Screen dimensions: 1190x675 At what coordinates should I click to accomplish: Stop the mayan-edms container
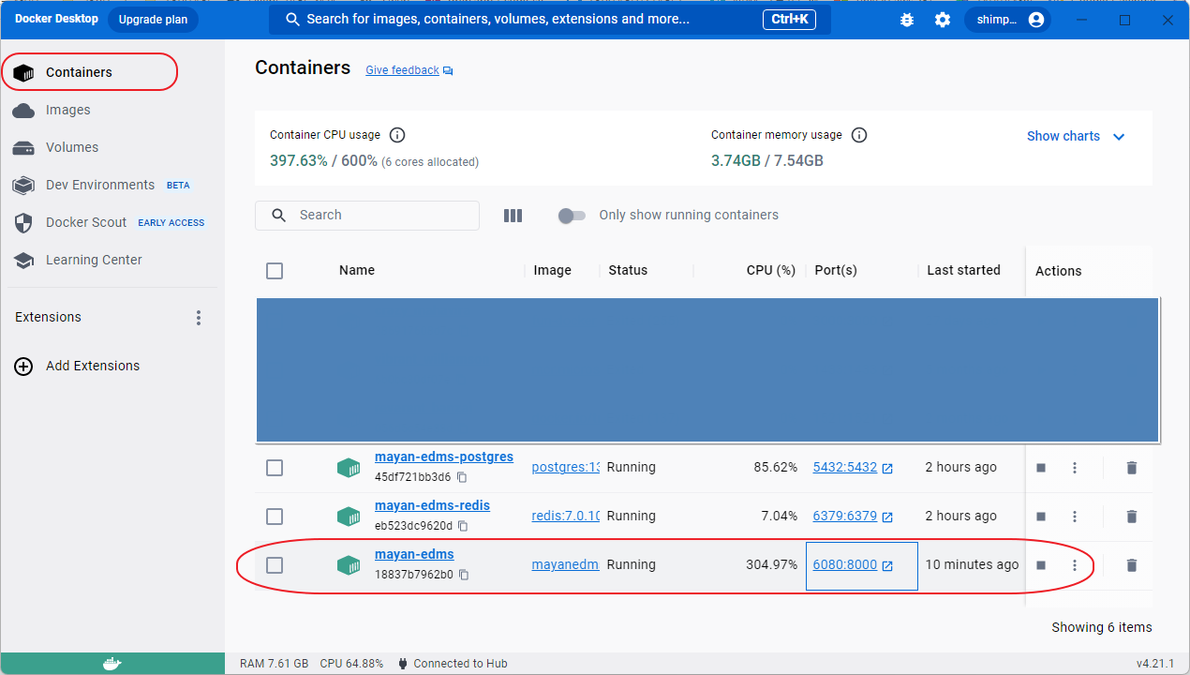coord(1041,565)
